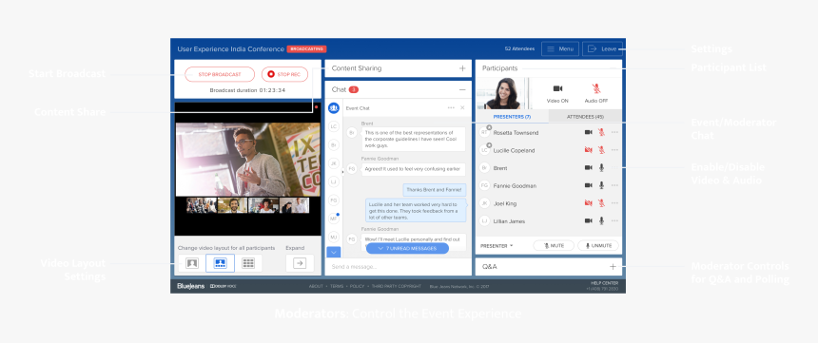This screenshot has height=343, width=818.
Task: Click the Unmute all button
Action: tap(598, 245)
